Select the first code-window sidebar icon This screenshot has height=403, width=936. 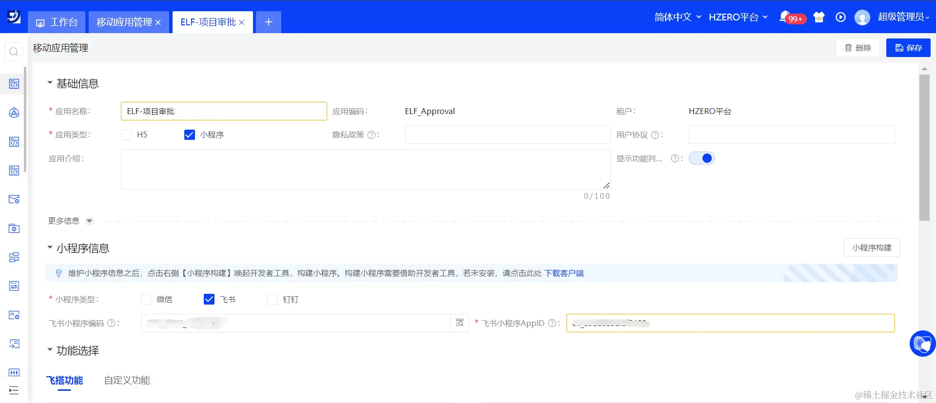coord(14,84)
